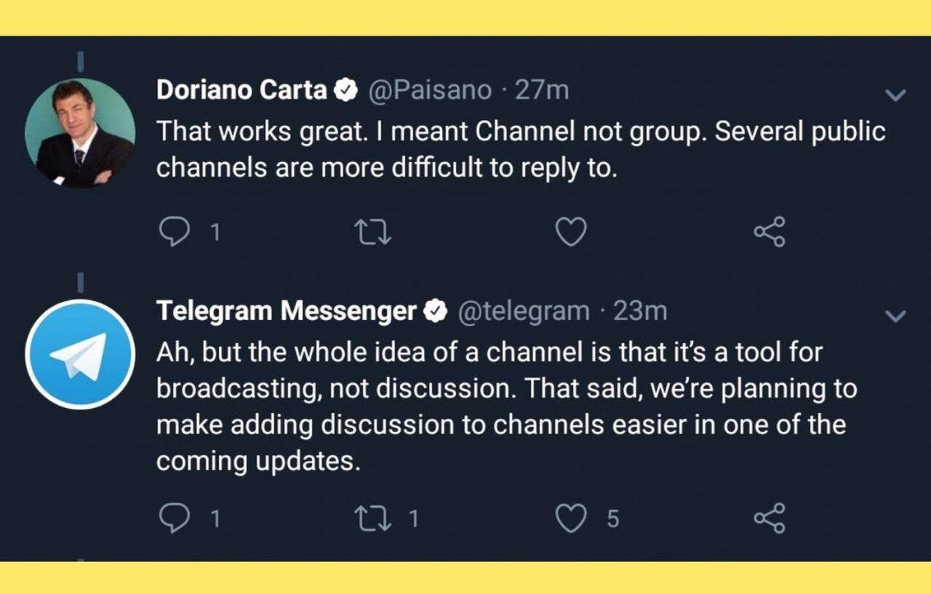Viewport: 931px width, 594px height.
Task: Share Doriano Carta's tweet
Action: coord(770,232)
